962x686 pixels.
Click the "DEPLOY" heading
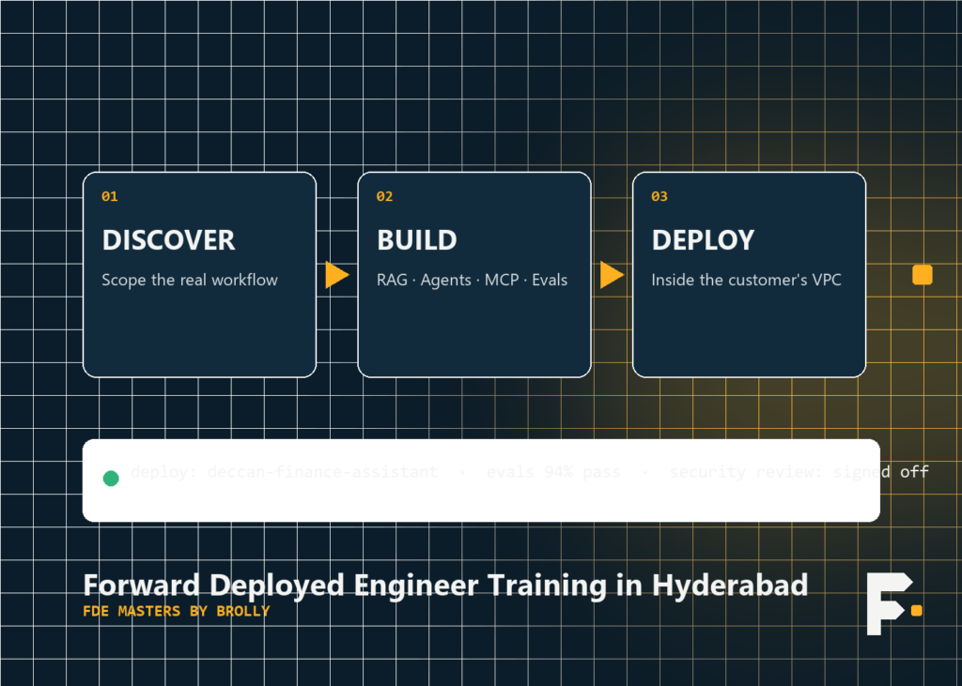pyautogui.click(x=703, y=239)
